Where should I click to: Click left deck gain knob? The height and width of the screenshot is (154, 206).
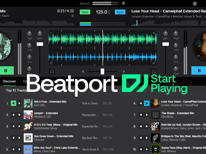(40, 33)
